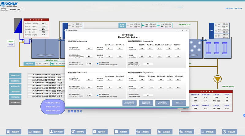Open the 三级回流 tertiary recirculation button

pyautogui.click(x=165, y=132)
